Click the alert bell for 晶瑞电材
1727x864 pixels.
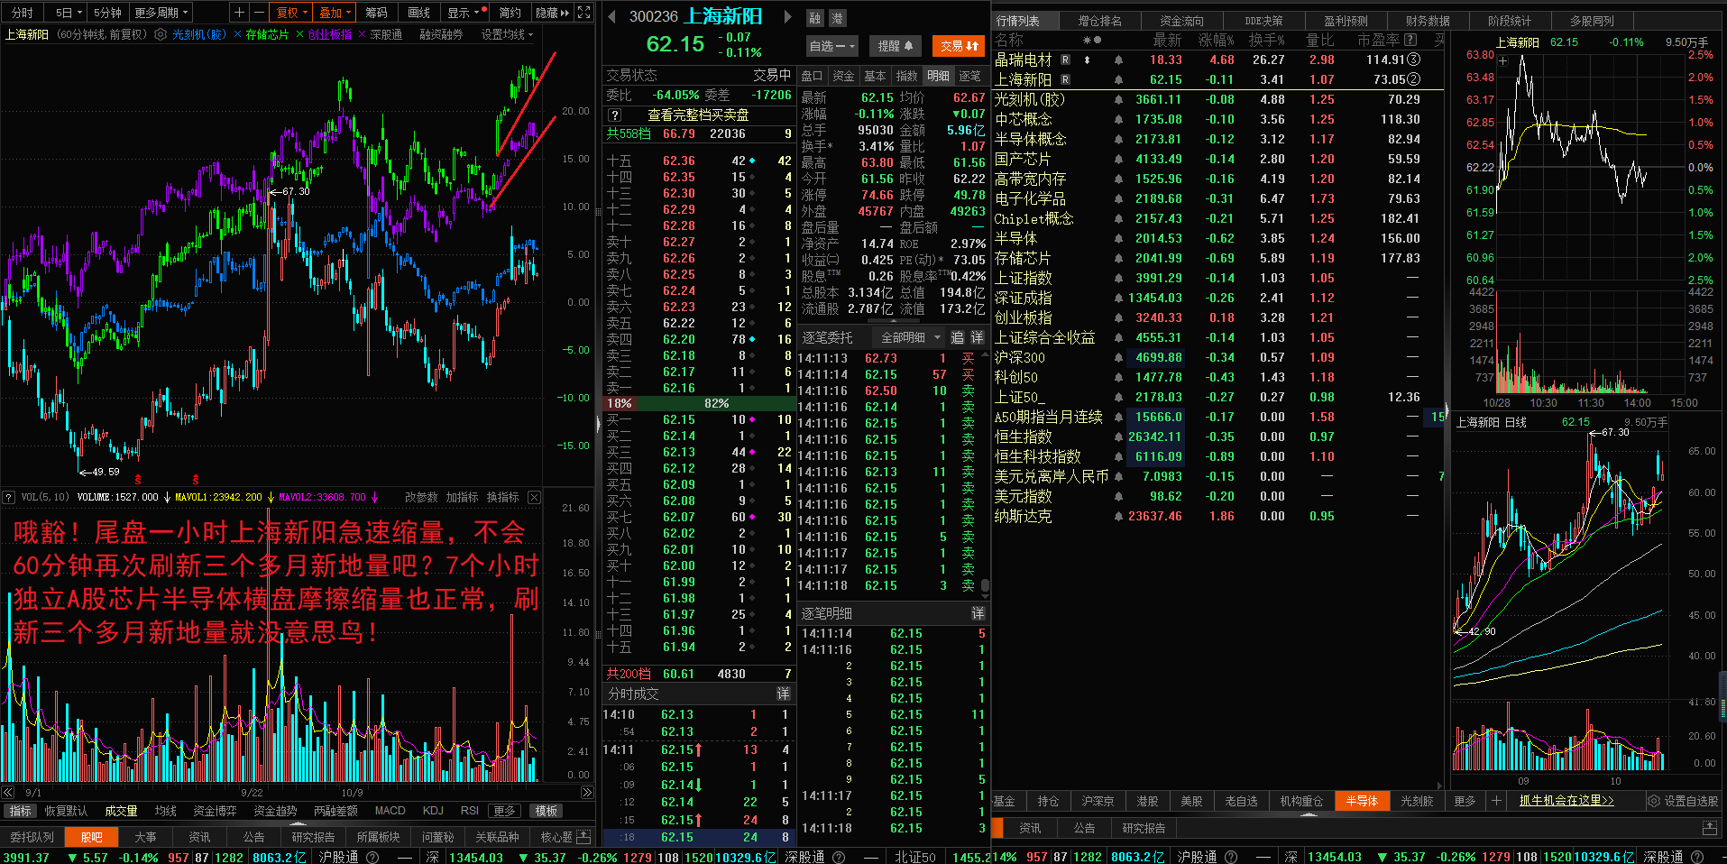coord(1118,60)
